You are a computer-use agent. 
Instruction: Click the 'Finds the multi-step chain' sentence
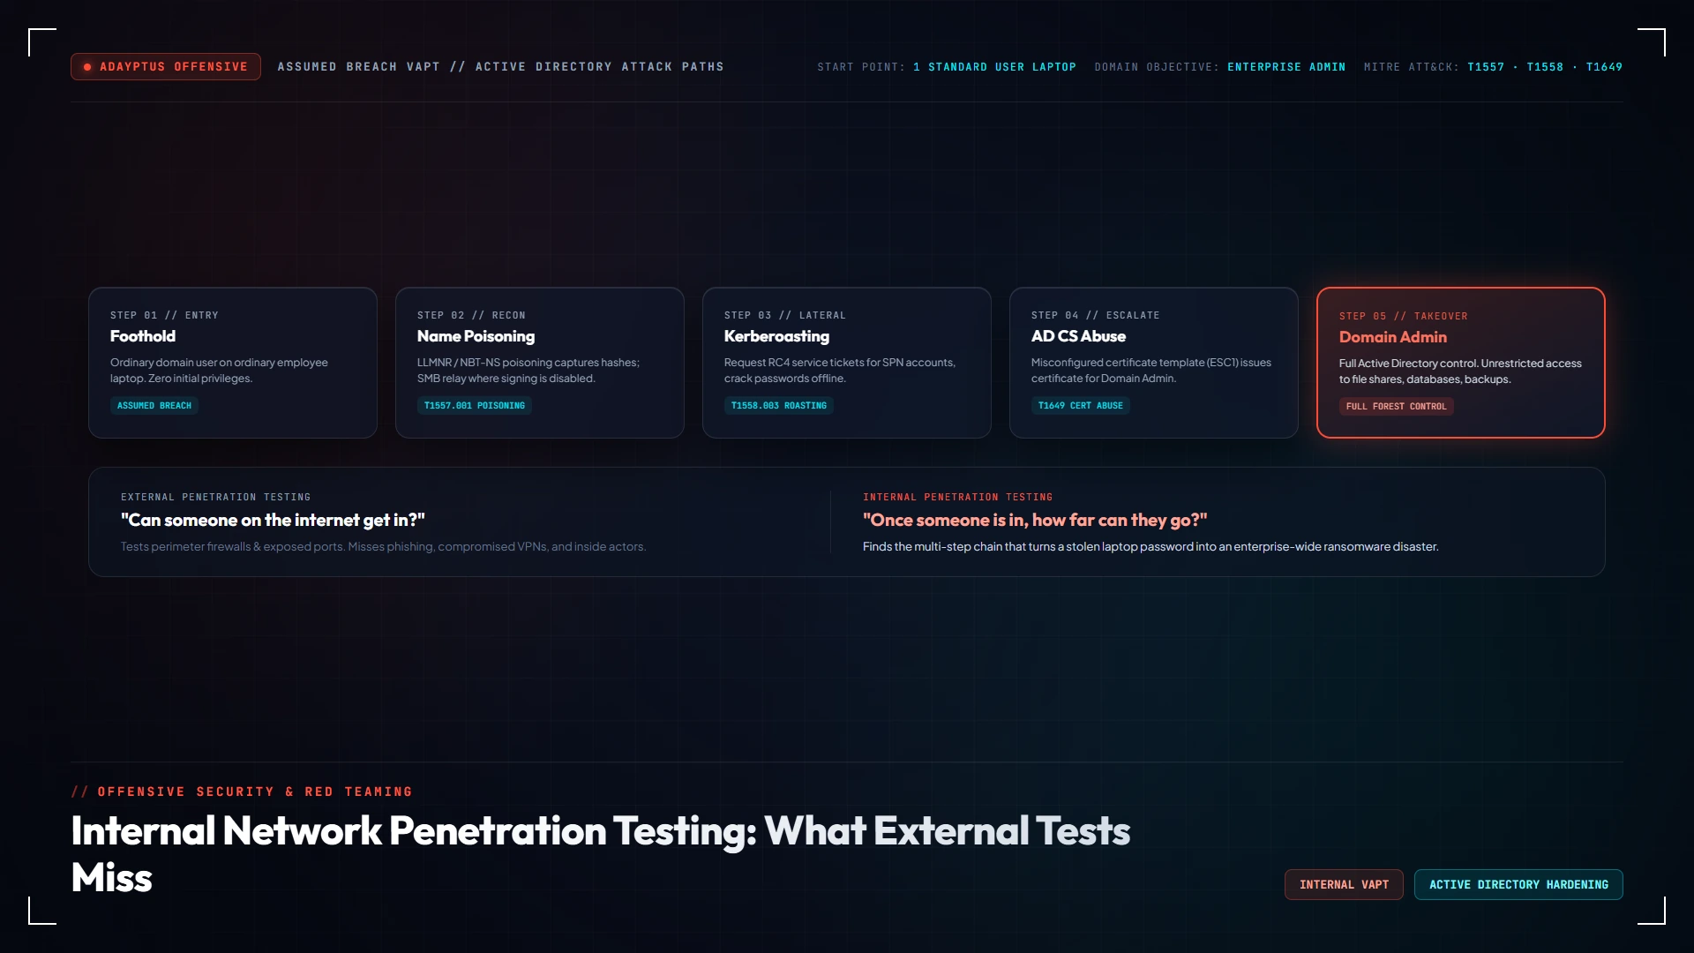(x=1151, y=547)
